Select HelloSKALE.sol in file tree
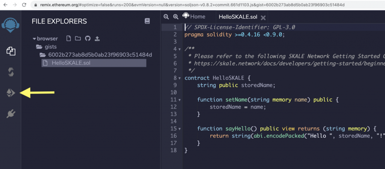This screenshot has height=169, width=385. pyautogui.click(x=94, y=63)
